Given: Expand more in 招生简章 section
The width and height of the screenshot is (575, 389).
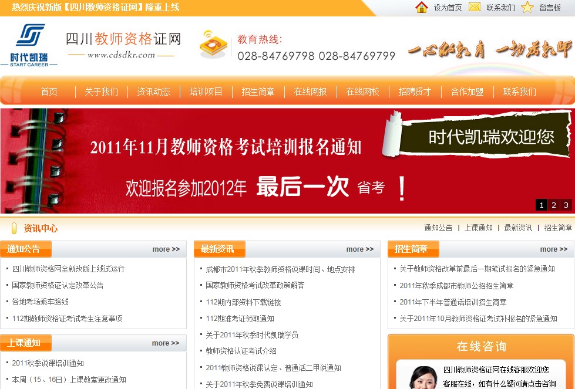Looking at the screenshot, I should 553,249.
